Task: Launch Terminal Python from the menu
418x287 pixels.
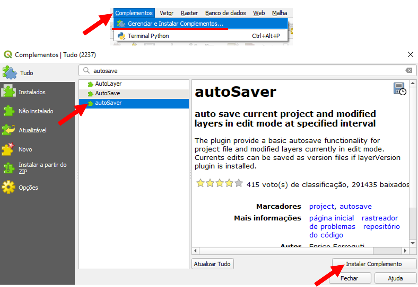Action: point(148,36)
